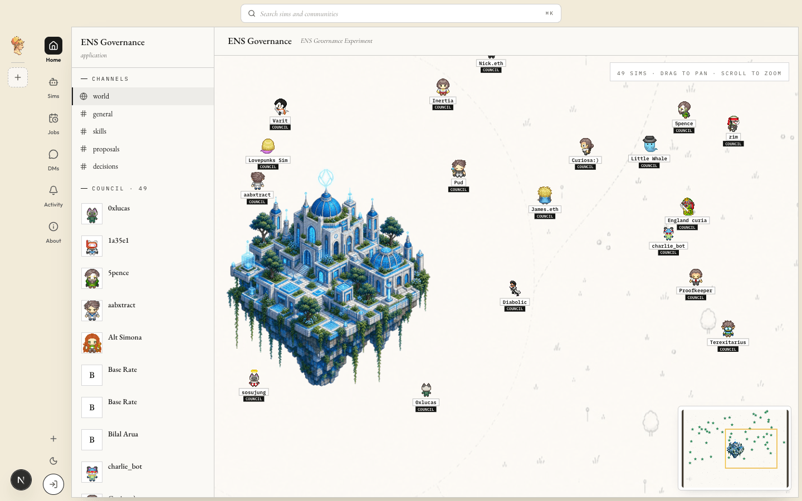Viewport: 802px width, 501px height.
Task: Click the ENS Governance sidebar title
Action: [113, 42]
